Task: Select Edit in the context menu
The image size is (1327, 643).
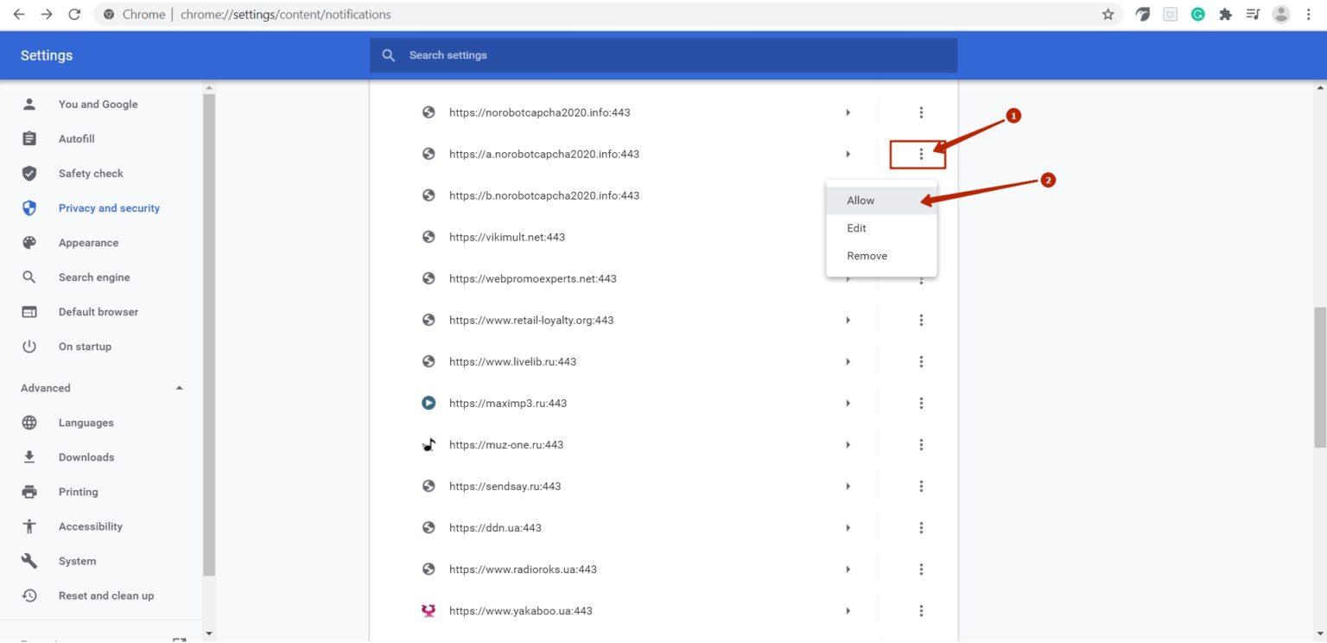Action: [x=856, y=228]
